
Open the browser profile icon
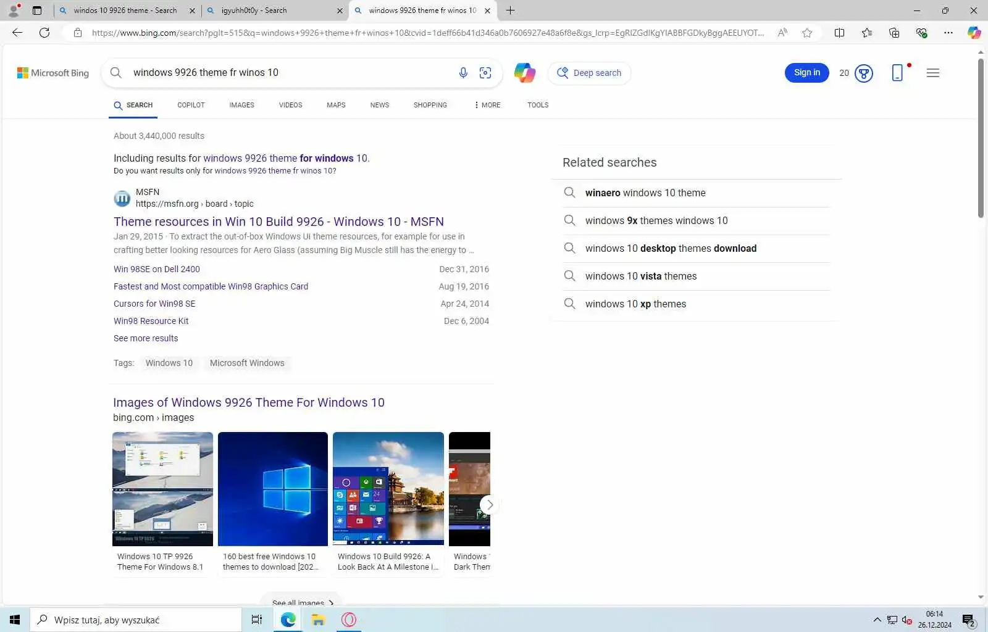pyautogui.click(x=14, y=10)
